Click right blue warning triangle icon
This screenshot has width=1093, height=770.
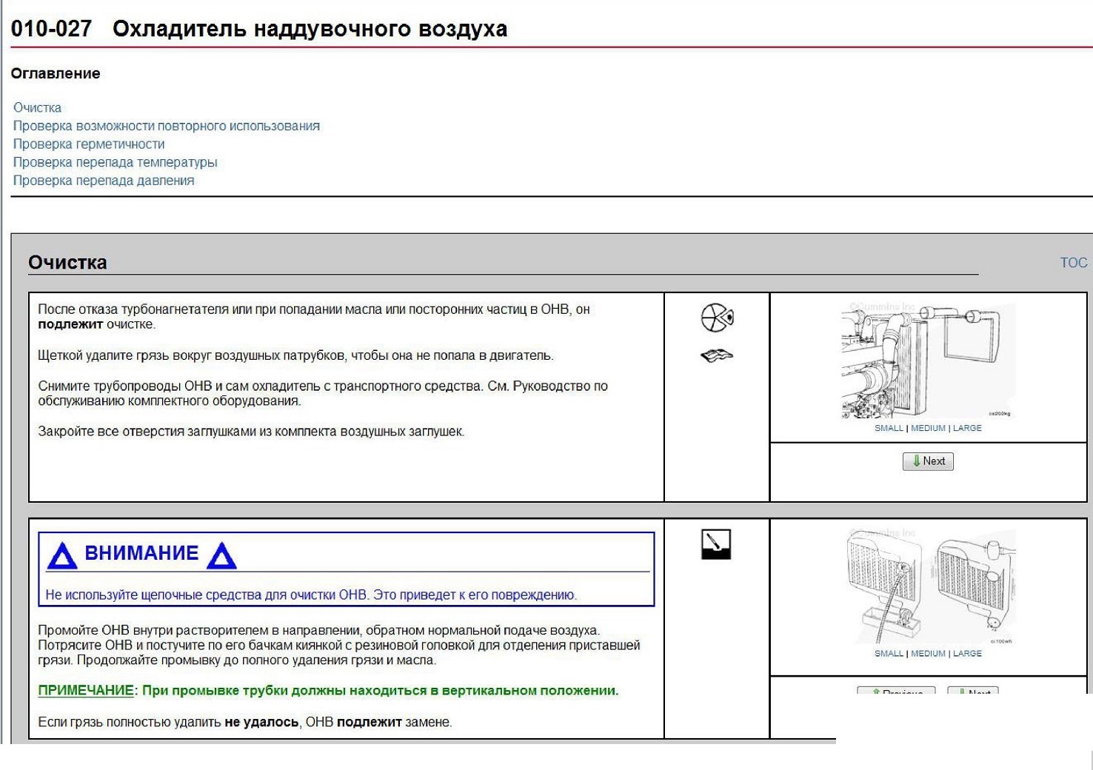221,555
